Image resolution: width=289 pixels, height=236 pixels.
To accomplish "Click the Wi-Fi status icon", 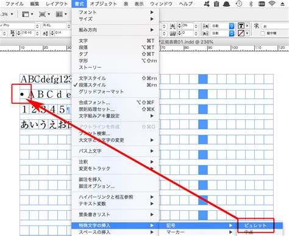I will (272, 4).
